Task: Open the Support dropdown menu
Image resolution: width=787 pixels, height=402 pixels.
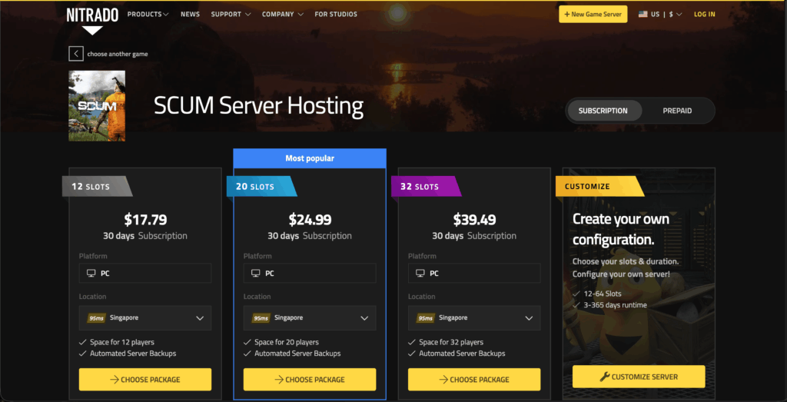Action: click(x=231, y=14)
